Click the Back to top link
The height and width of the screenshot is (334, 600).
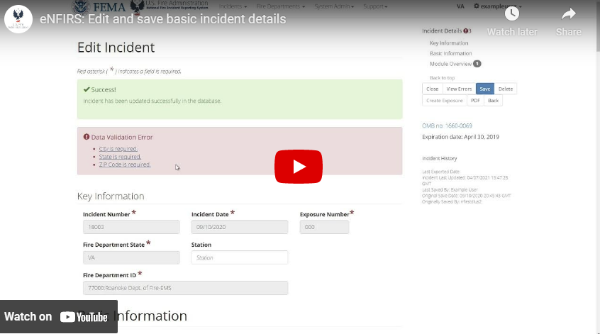point(442,78)
